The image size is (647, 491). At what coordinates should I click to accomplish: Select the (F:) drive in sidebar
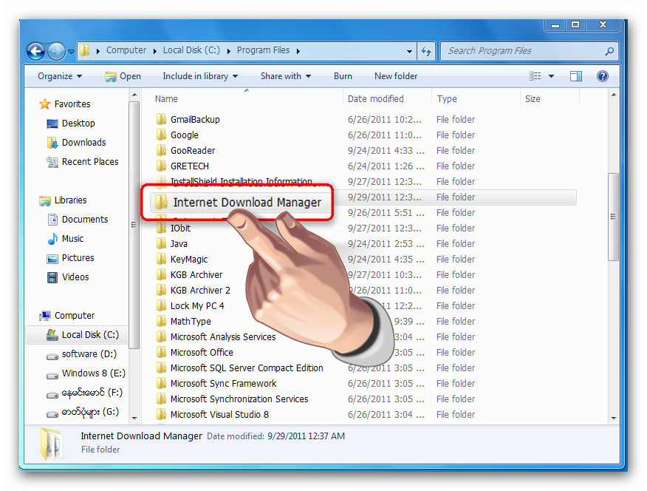[x=85, y=393]
